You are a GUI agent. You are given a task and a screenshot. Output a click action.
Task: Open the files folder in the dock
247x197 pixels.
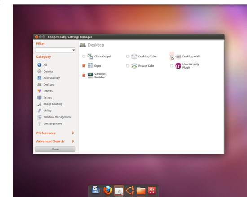pyautogui.click(x=141, y=191)
